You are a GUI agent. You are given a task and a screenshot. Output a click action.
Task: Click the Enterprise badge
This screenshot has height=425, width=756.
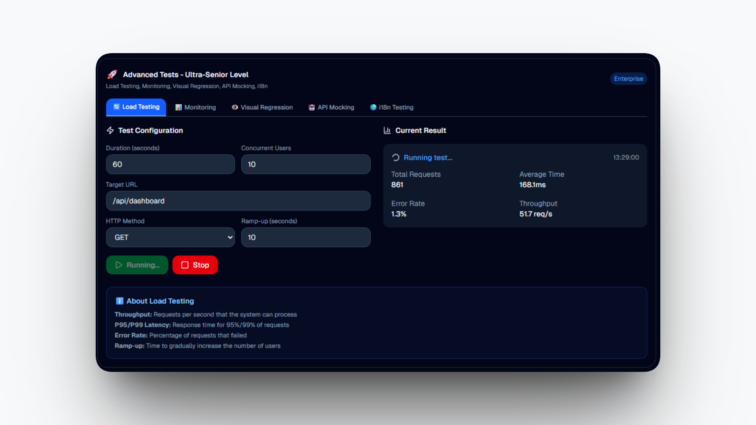pos(628,79)
